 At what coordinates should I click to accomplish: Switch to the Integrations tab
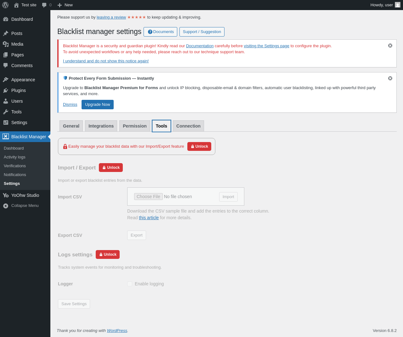[x=101, y=126]
